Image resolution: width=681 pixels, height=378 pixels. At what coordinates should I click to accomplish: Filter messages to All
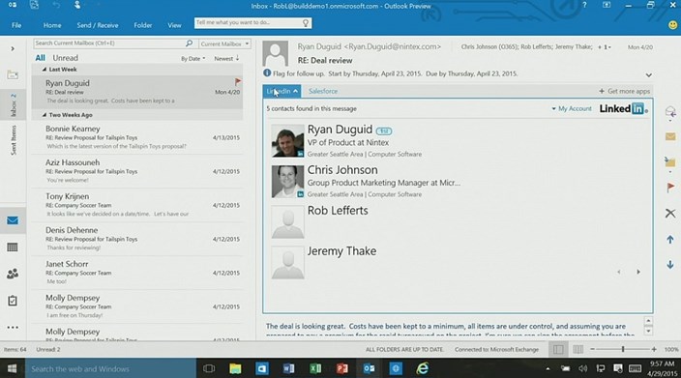[x=40, y=58]
